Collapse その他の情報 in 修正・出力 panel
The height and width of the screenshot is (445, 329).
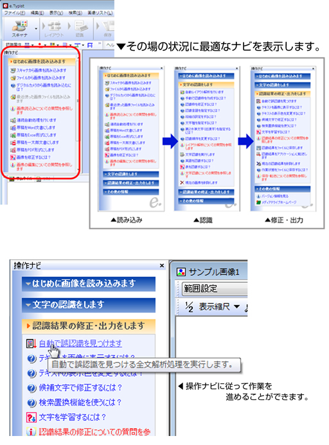coord(283,189)
